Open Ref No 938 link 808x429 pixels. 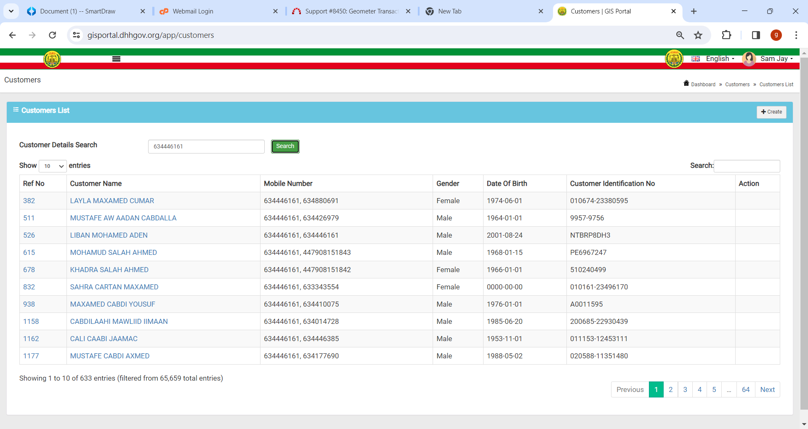click(x=29, y=304)
